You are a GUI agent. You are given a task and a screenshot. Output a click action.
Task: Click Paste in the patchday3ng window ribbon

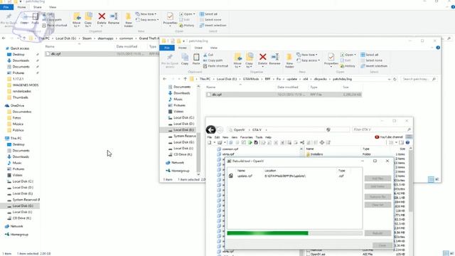[x=196, y=59]
